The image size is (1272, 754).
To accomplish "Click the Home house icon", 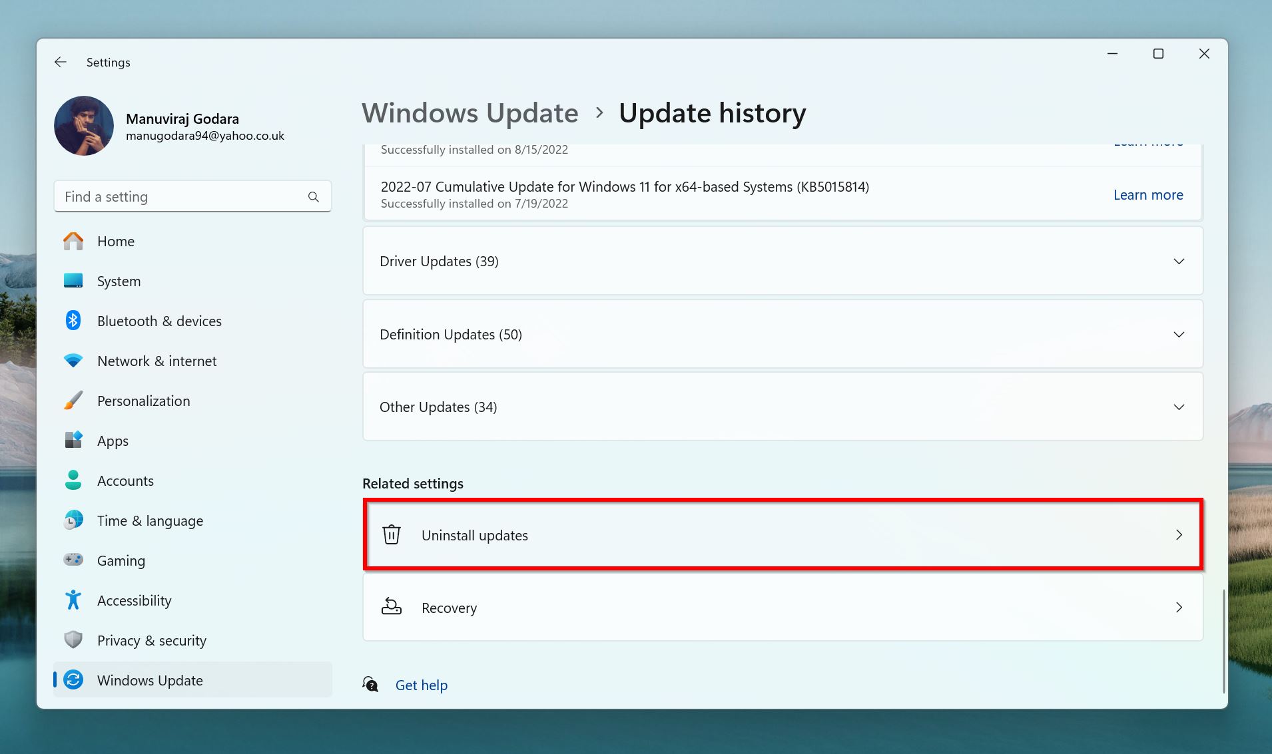I will point(73,241).
